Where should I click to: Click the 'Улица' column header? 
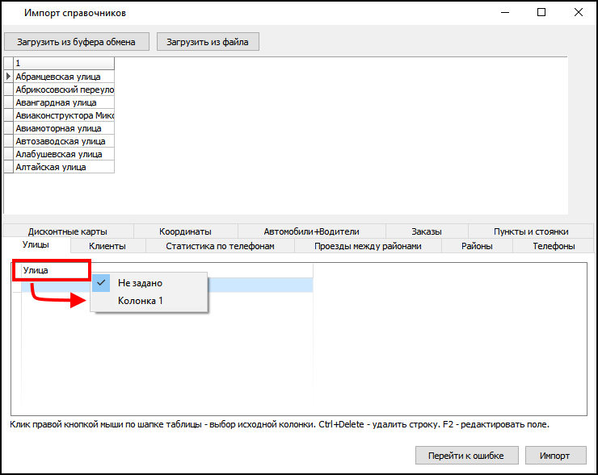point(48,270)
